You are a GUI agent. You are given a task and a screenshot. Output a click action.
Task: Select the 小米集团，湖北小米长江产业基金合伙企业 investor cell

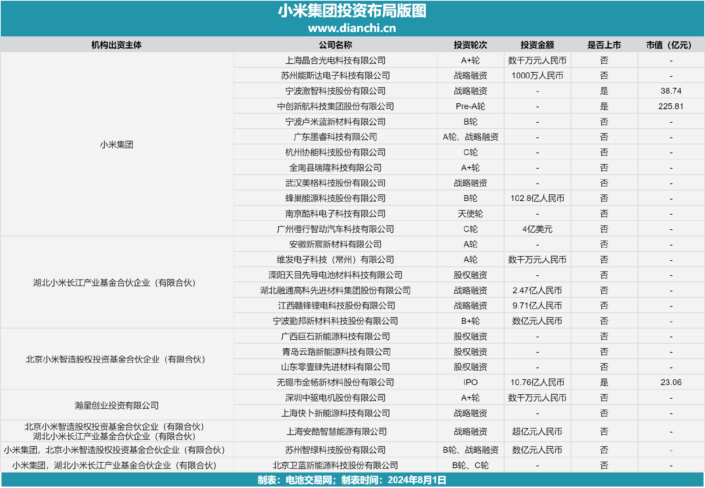coord(116,465)
